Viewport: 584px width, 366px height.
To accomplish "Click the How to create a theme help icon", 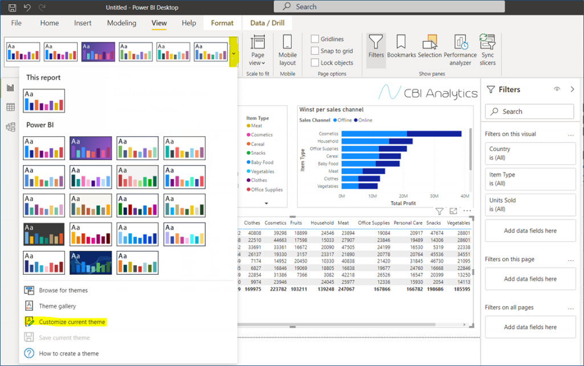I will 29,353.
